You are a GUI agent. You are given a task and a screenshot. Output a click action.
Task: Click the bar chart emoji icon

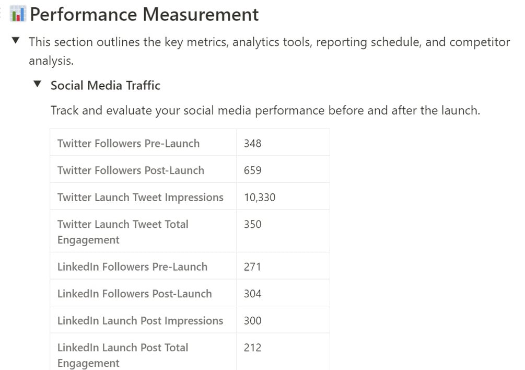point(18,14)
